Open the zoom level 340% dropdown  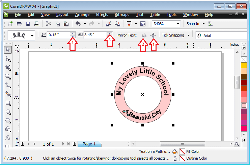point(177,24)
